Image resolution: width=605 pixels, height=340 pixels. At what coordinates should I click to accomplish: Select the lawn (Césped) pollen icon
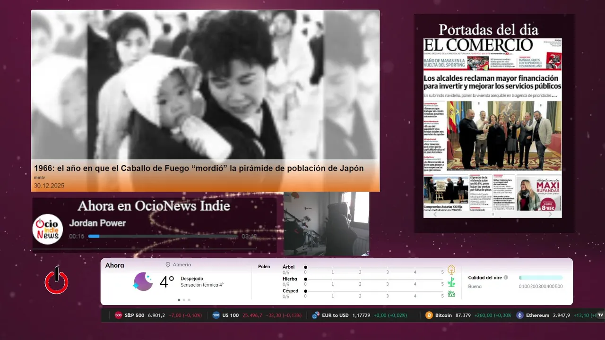[451, 294]
